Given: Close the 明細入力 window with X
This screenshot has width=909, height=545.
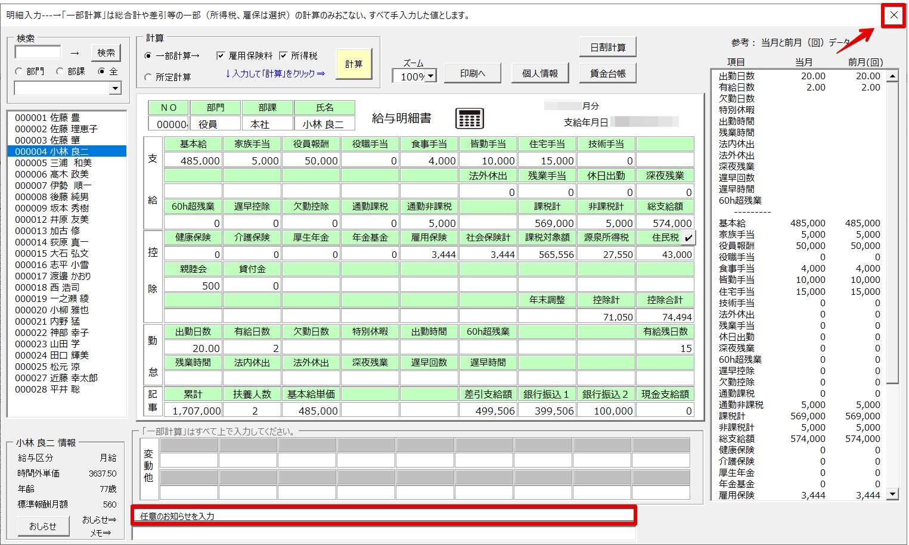Looking at the screenshot, I should (x=894, y=15).
